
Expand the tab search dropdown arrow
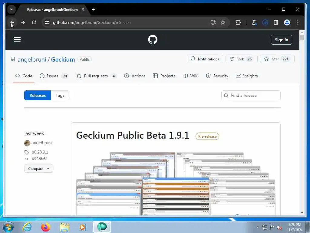pyautogui.click(x=12, y=9)
